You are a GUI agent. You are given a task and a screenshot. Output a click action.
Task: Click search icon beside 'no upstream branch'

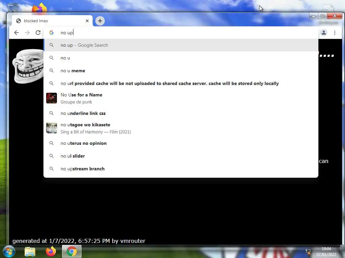pyautogui.click(x=52, y=169)
